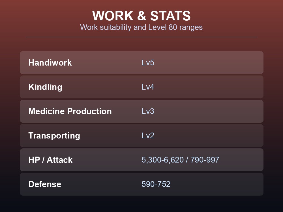The image size is (283, 212).
Task: Select the HP / Attack label
Action: click(x=50, y=160)
